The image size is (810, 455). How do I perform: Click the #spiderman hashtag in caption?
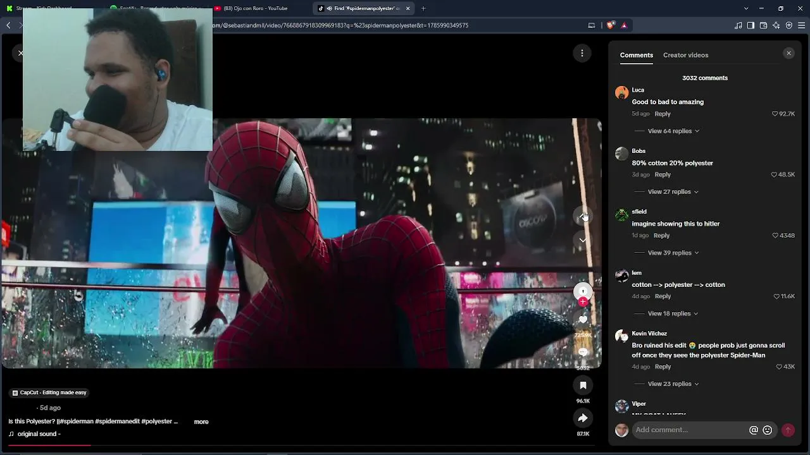point(75,422)
